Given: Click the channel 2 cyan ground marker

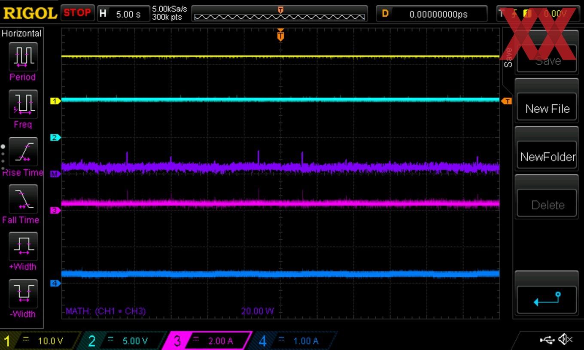Looking at the screenshot, I should [x=55, y=138].
